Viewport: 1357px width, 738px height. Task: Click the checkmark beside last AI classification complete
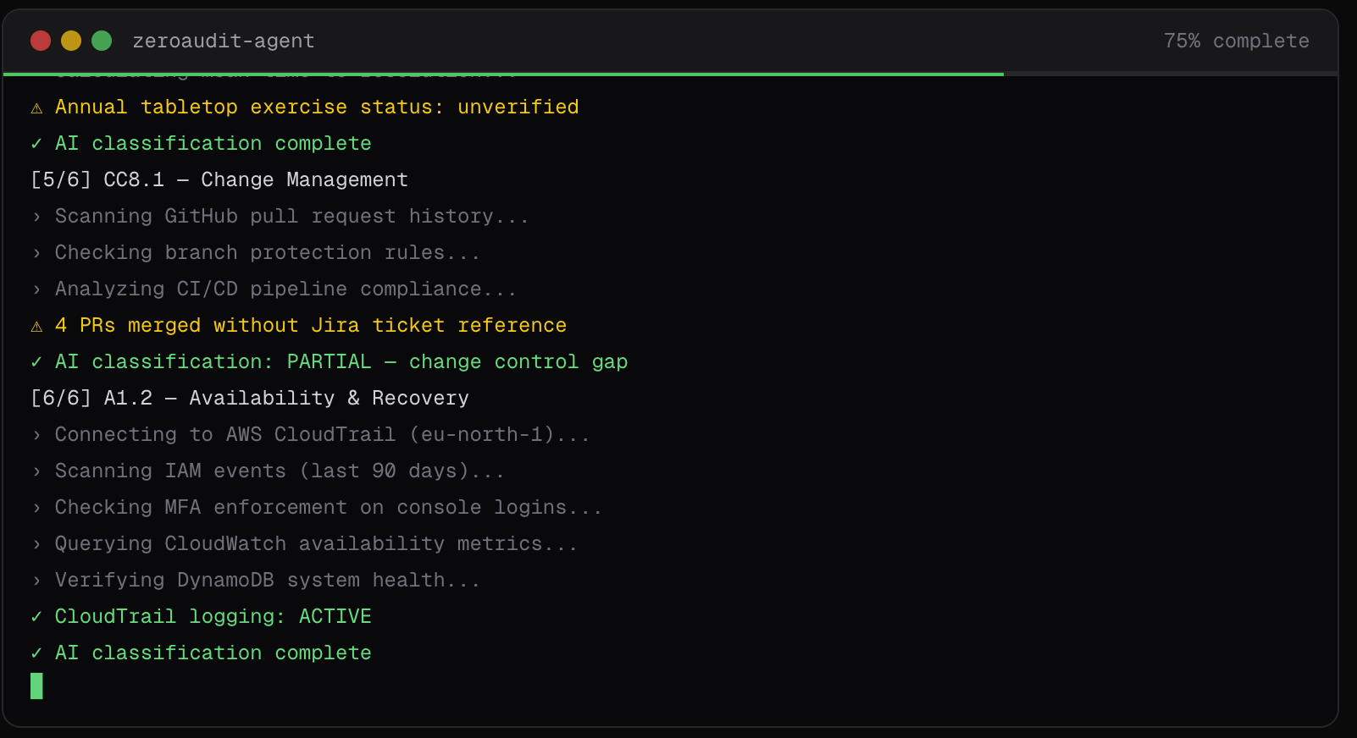pyautogui.click(x=36, y=653)
